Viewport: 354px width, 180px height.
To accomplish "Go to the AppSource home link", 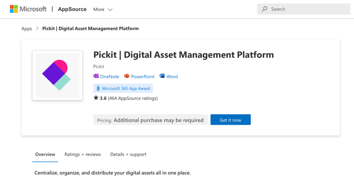I will [72, 9].
